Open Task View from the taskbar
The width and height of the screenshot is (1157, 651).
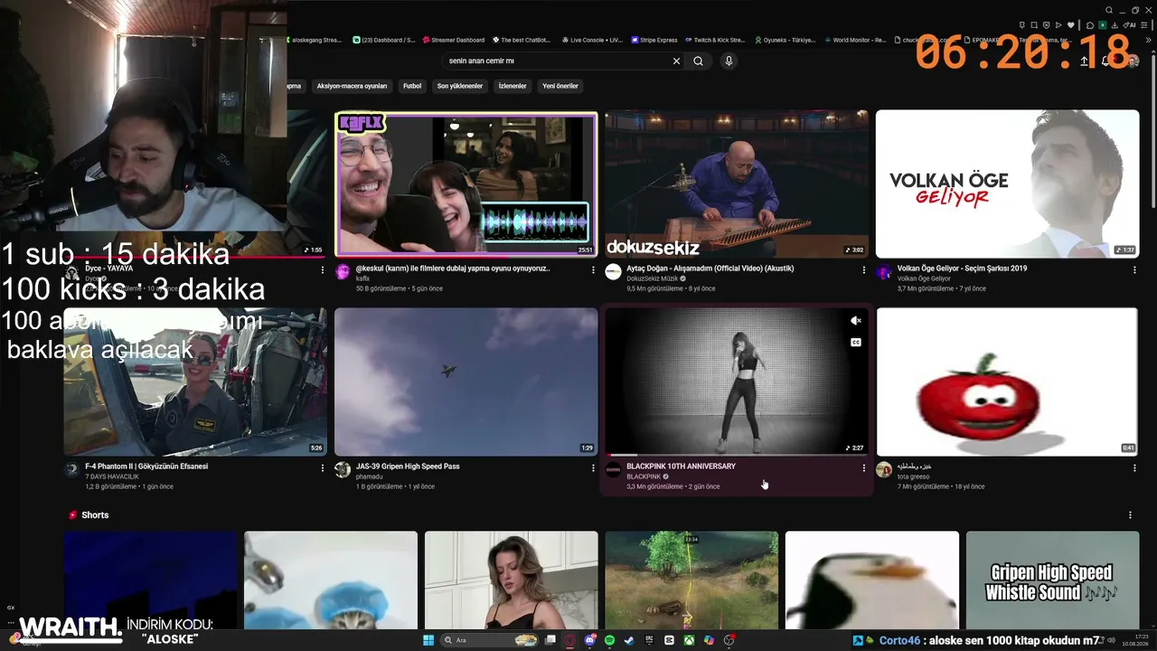[550, 640]
